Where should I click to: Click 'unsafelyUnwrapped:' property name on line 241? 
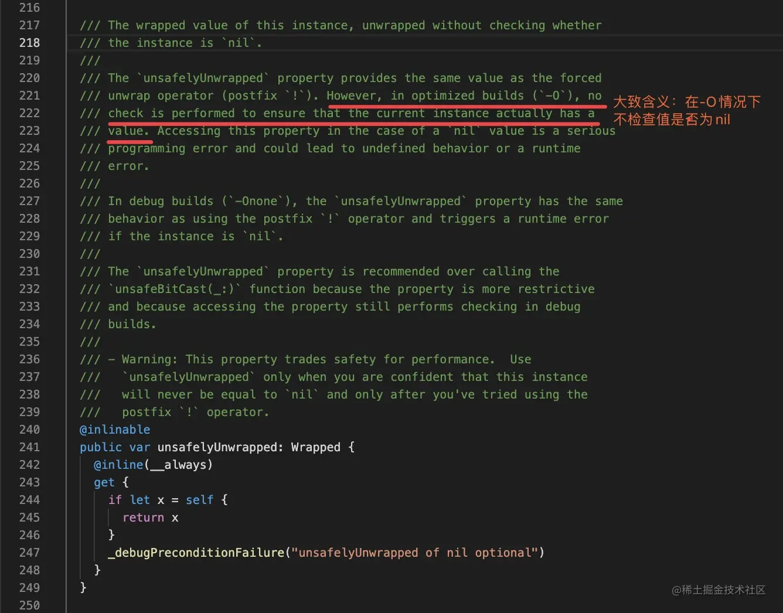(x=220, y=447)
